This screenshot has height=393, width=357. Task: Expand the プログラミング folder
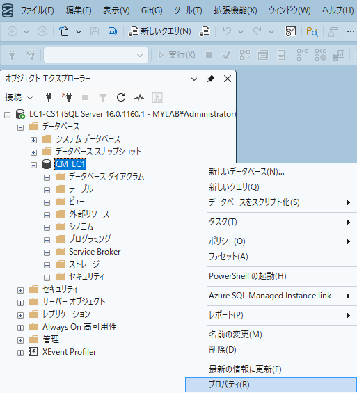(47, 241)
